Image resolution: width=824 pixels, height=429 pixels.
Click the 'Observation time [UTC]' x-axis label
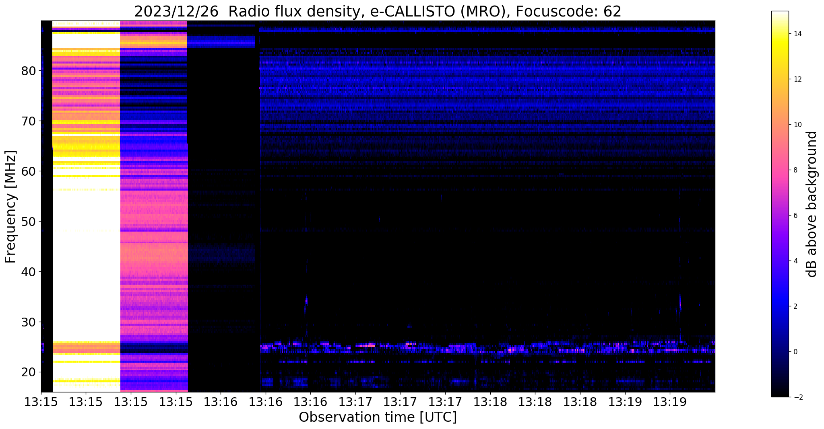(378, 417)
